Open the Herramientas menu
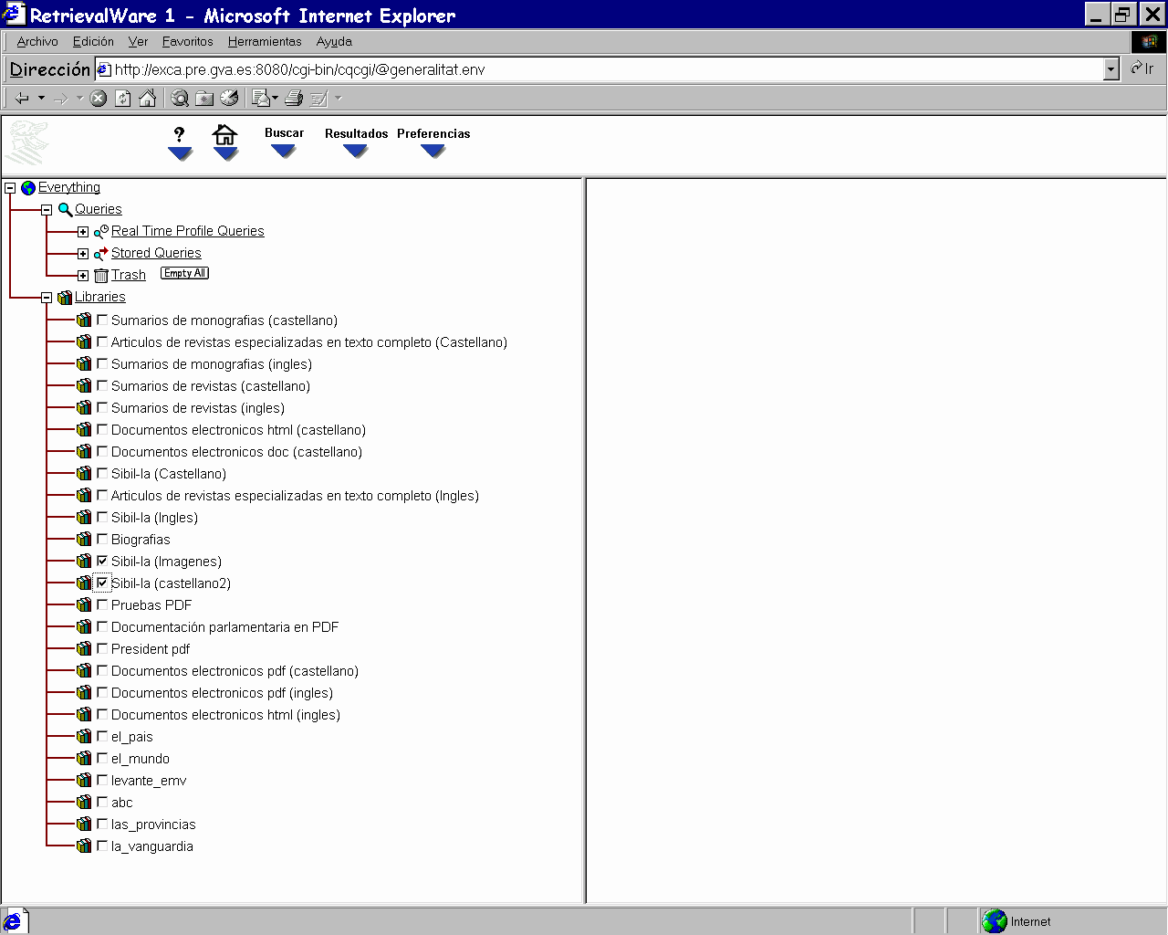Viewport: 1168px width, 935px height. (x=265, y=41)
